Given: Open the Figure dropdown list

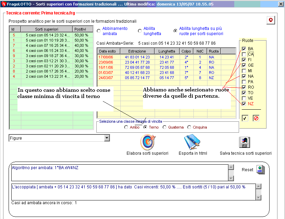Looking at the screenshot, I should (107, 138).
